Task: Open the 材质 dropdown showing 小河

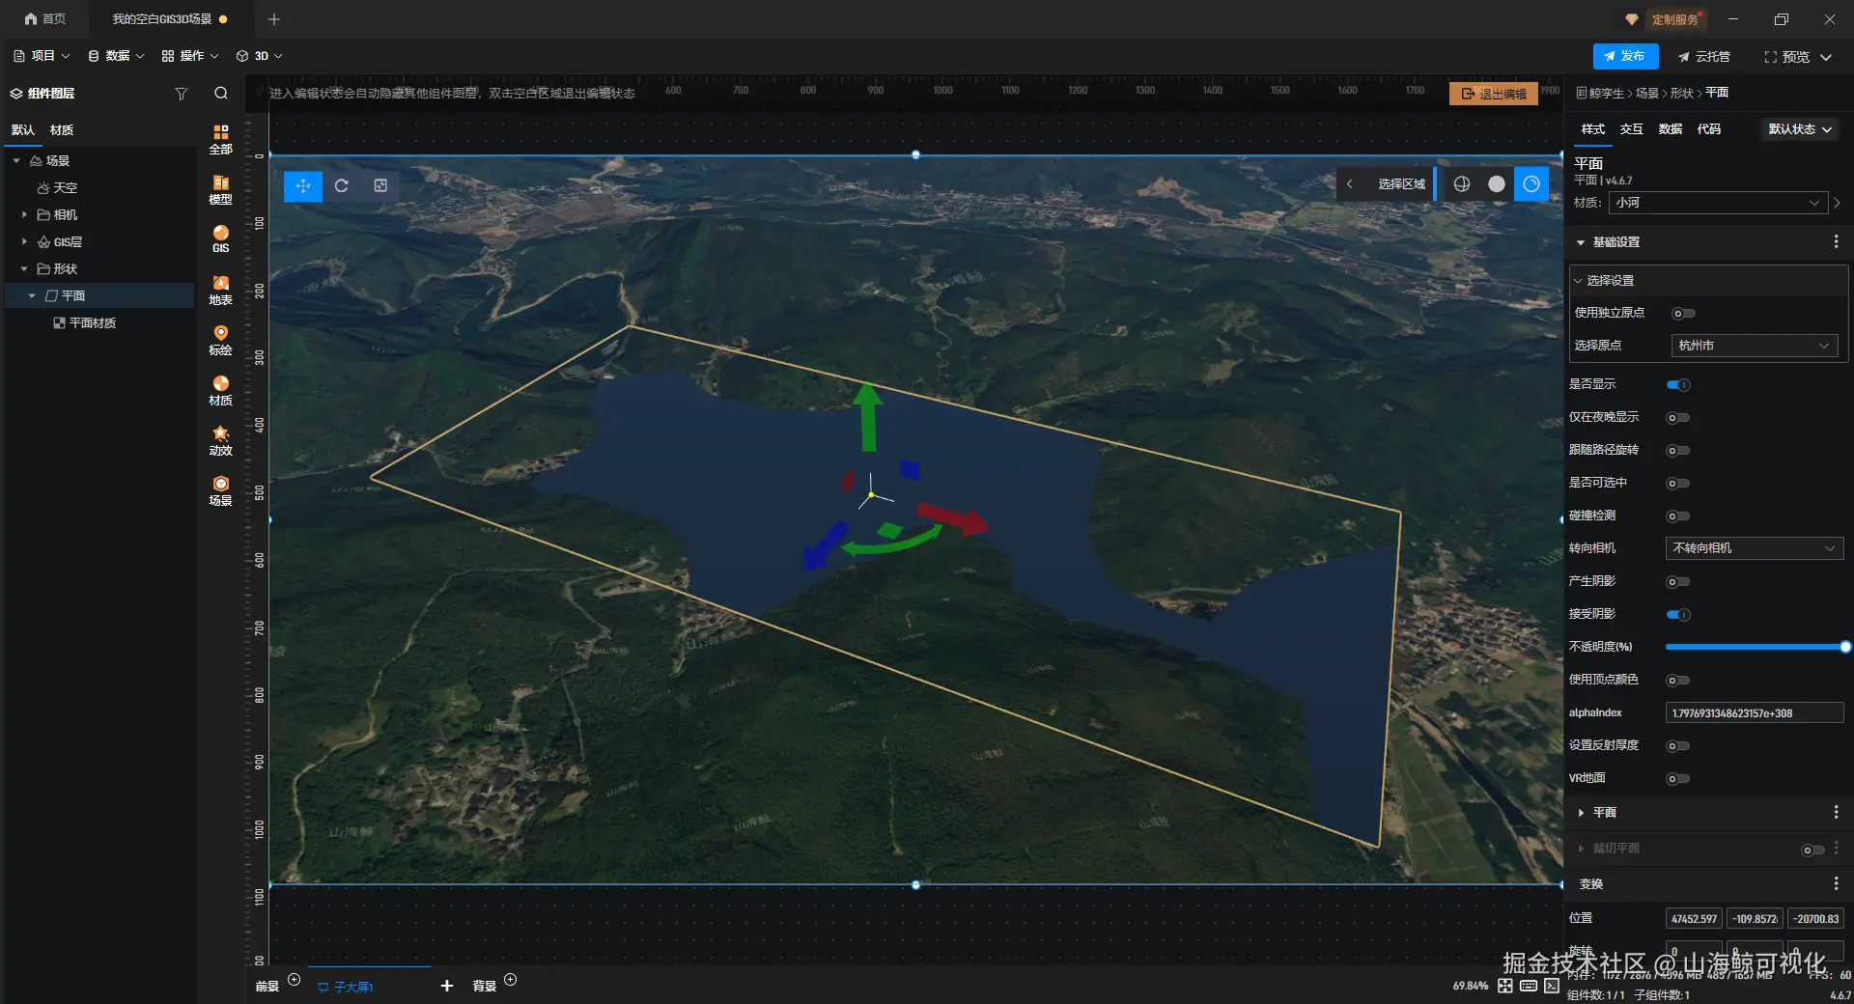Action: coord(1718,203)
